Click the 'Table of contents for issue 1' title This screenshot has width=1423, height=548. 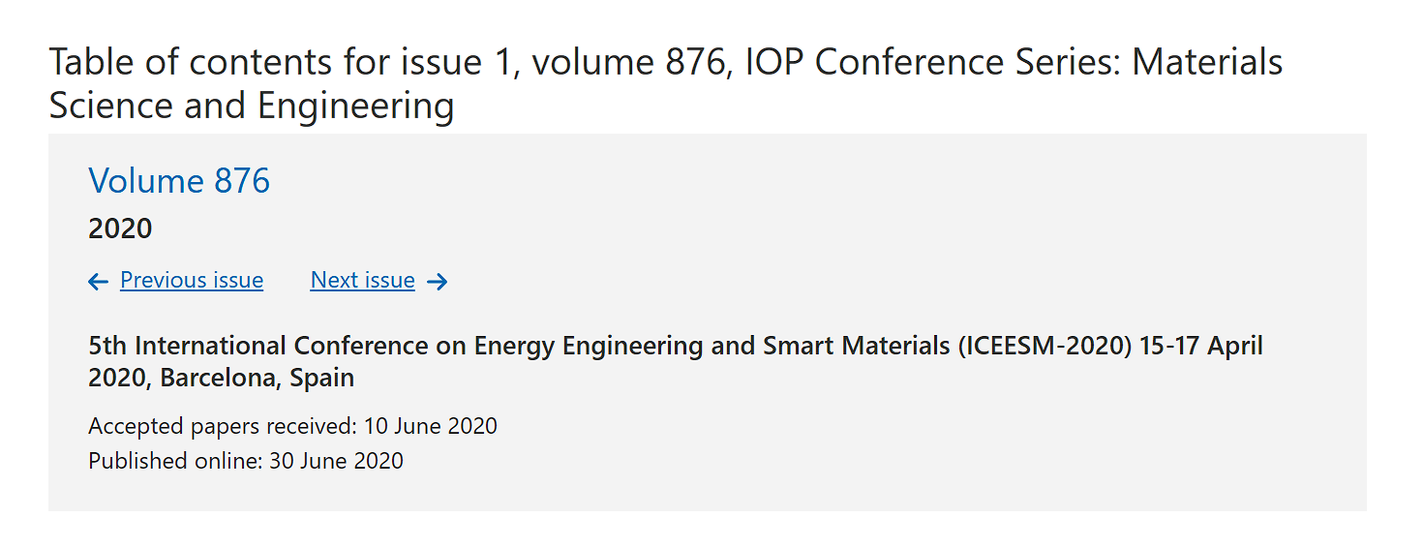(x=265, y=63)
